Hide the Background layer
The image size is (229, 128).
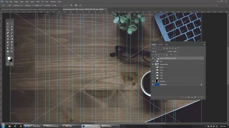click(153, 85)
